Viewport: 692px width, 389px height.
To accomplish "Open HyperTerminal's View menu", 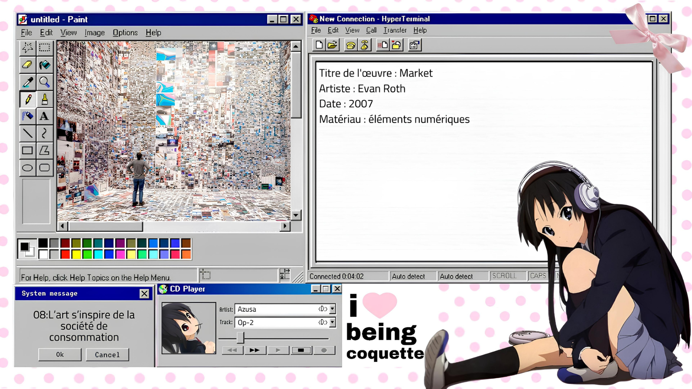I will [x=352, y=30].
